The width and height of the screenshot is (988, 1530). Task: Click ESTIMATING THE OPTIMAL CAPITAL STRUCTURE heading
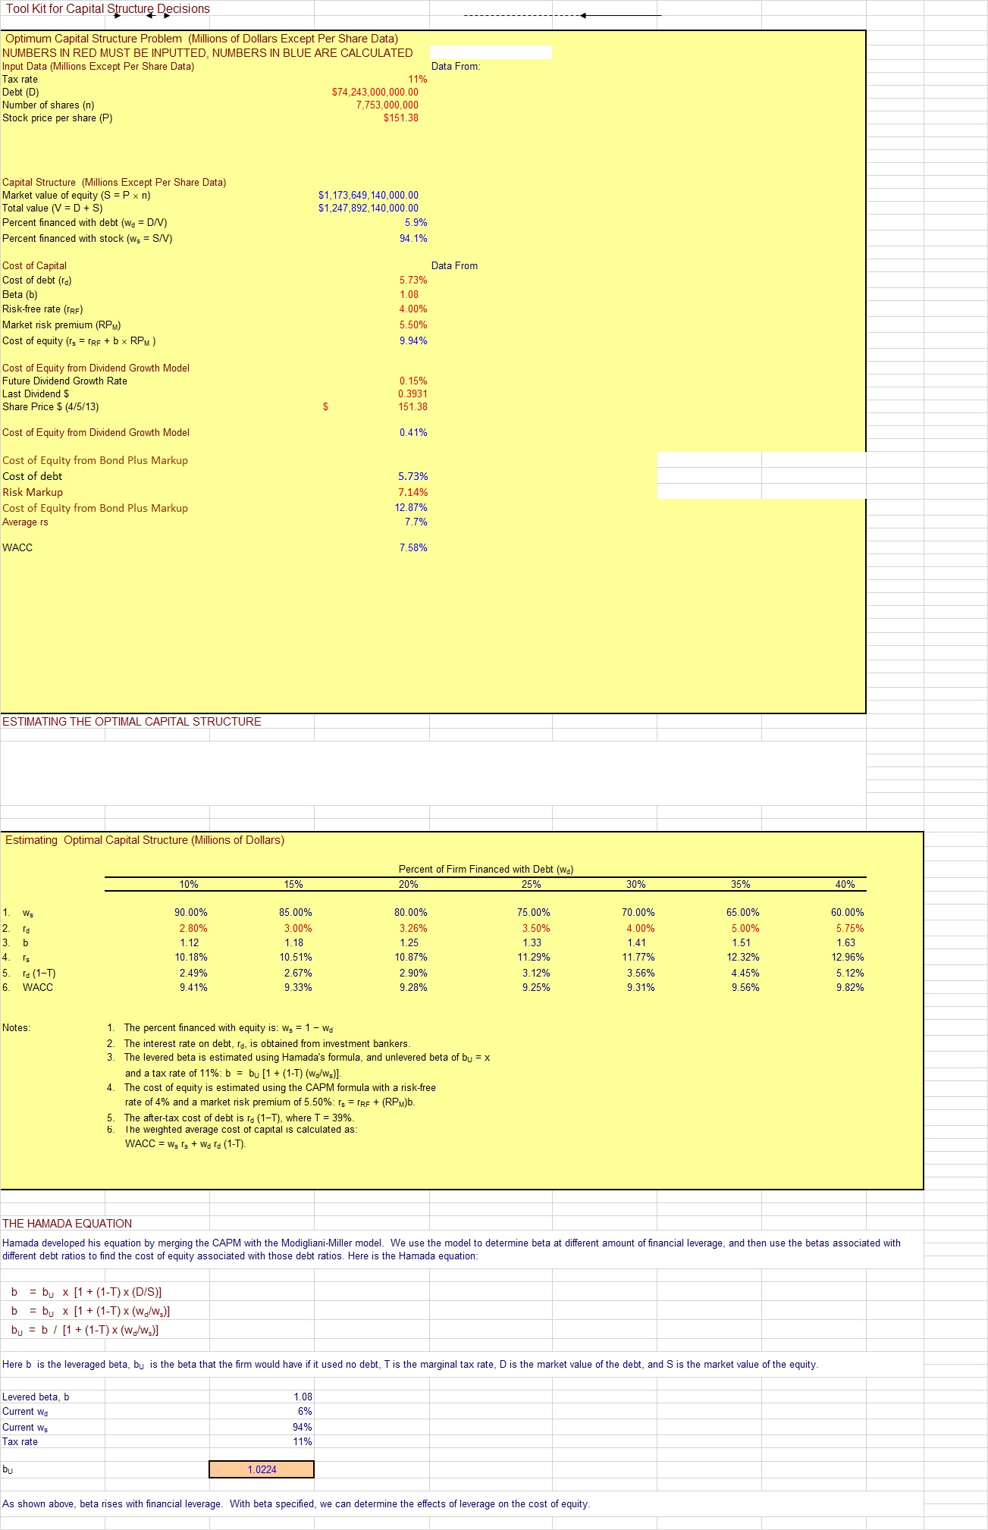click(132, 722)
